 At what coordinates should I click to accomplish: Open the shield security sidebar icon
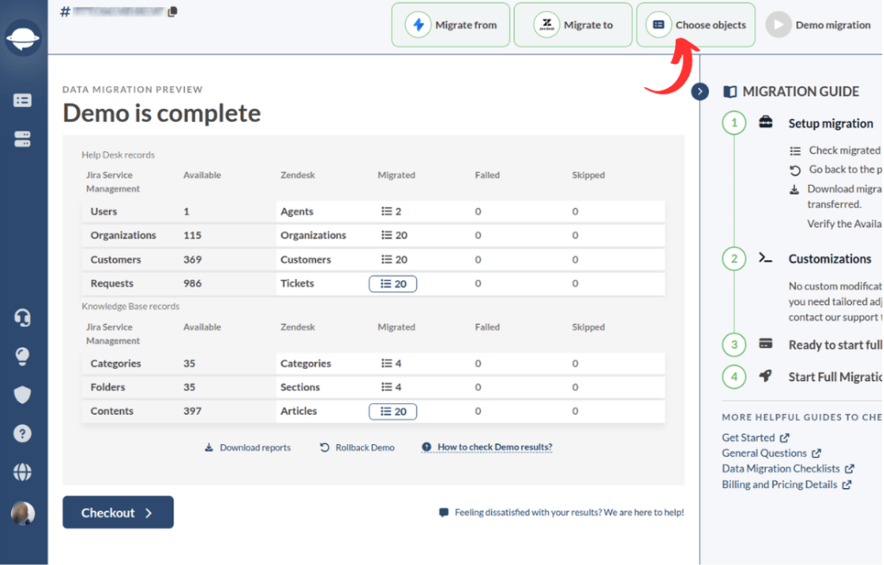[22, 395]
